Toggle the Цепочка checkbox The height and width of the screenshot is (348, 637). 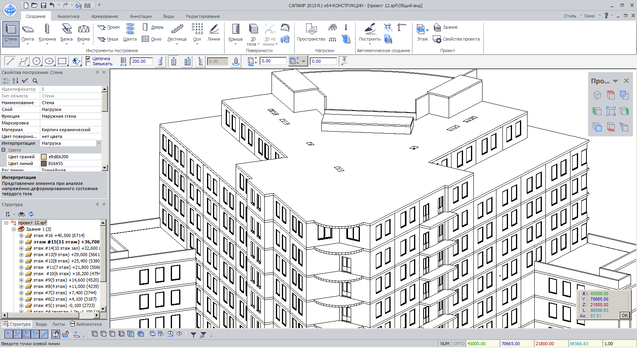pos(88,58)
